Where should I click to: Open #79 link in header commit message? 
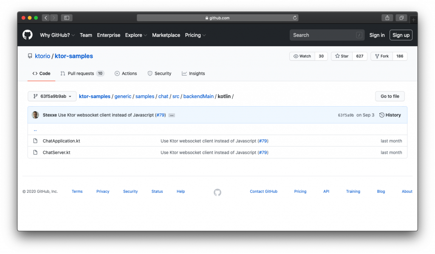(x=160, y=115)
